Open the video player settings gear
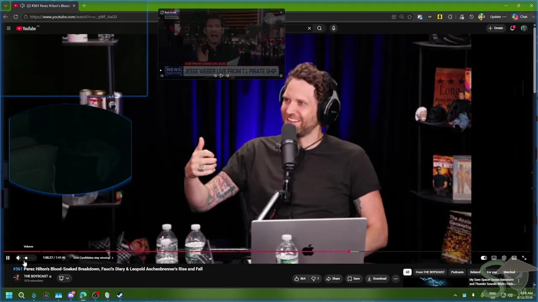 coord(504,258)
